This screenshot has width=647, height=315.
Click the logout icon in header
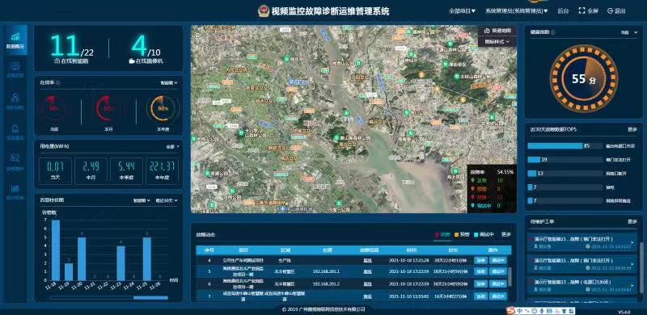coord(610,11)
